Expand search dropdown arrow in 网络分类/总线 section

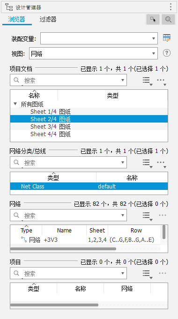point(123,162)
